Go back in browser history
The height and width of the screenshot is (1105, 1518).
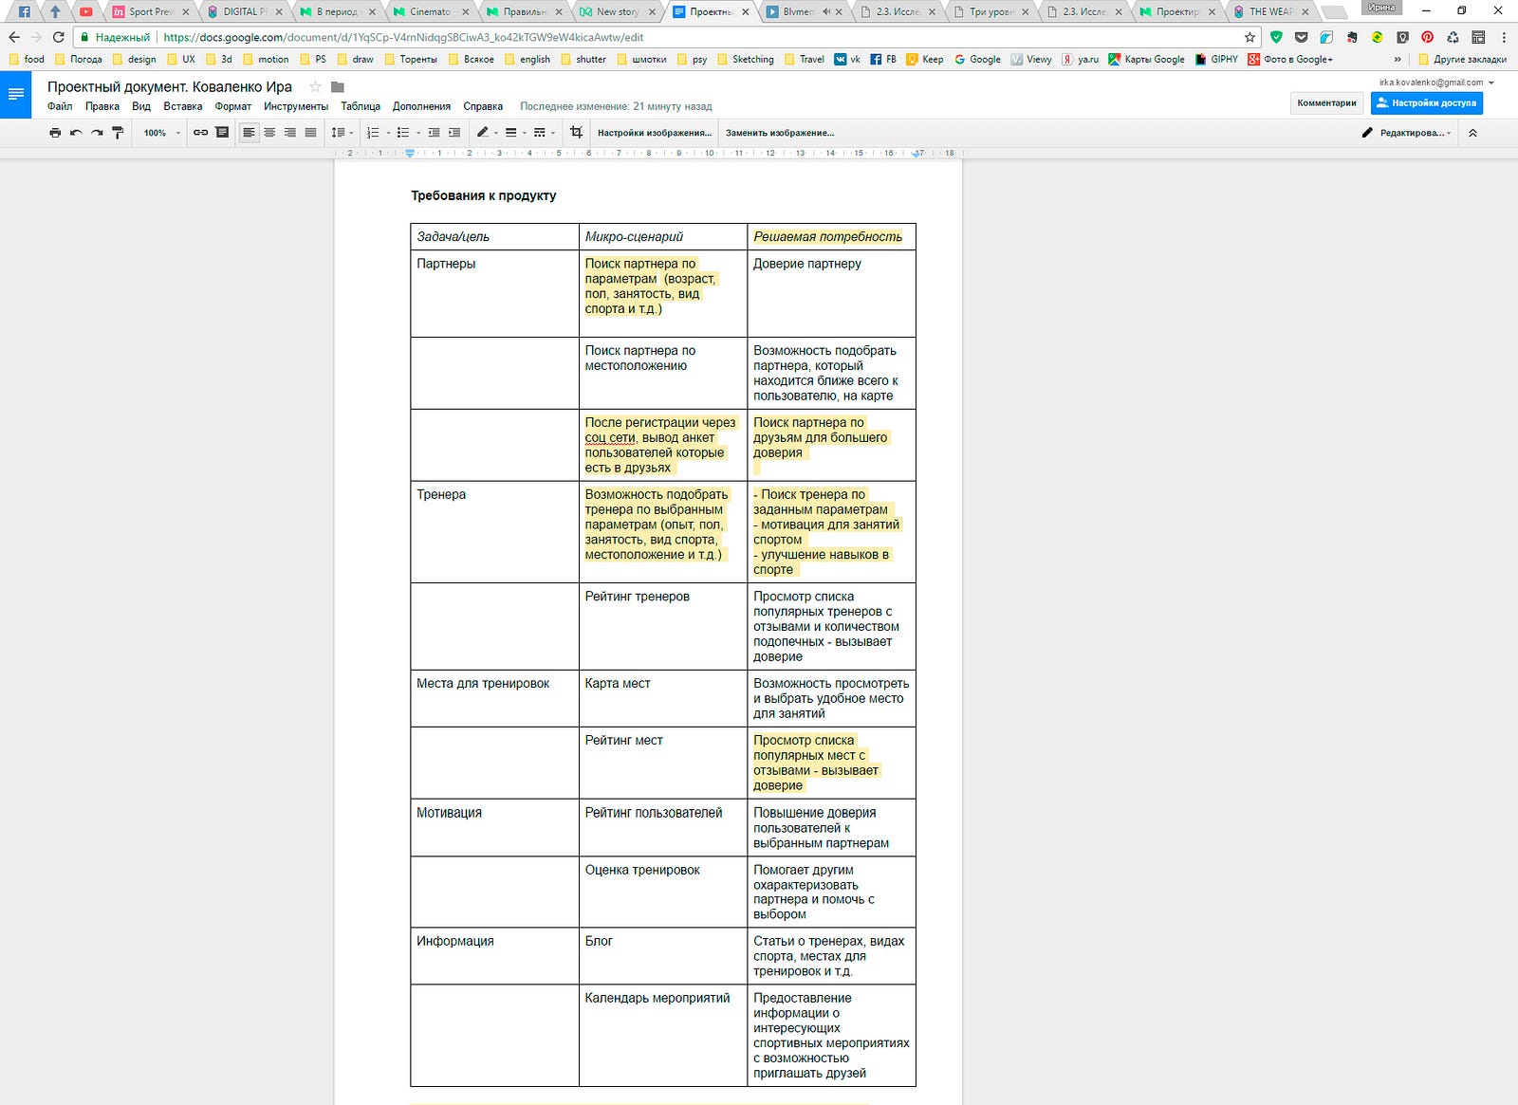point(13,37)
